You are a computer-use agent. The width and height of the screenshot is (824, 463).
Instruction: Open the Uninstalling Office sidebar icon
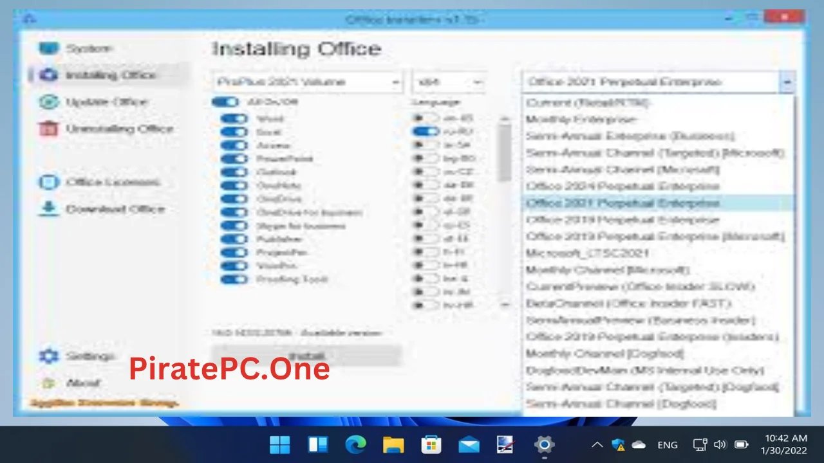coord(49,129)
